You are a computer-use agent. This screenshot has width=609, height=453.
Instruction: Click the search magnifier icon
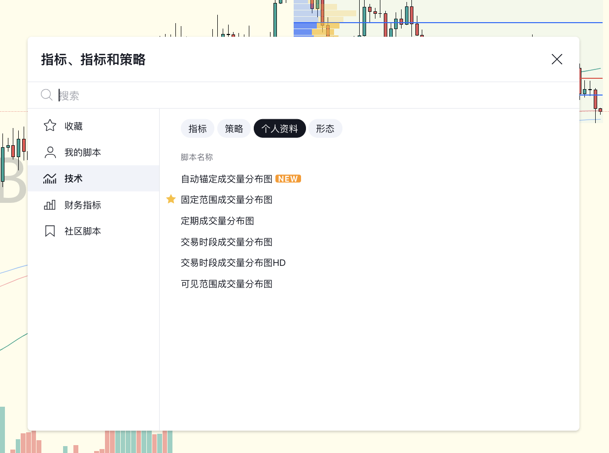pyautogui.click(x=46, y=95)
